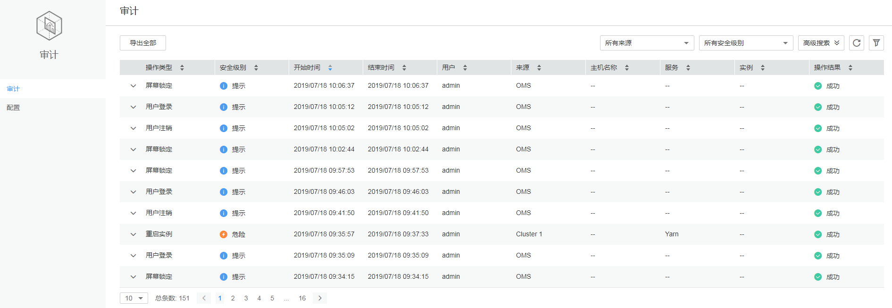The height and width of the screenshot is (308, 892).
Task: Open the all security levels dropdown
Action: click(x=746, y=43)
